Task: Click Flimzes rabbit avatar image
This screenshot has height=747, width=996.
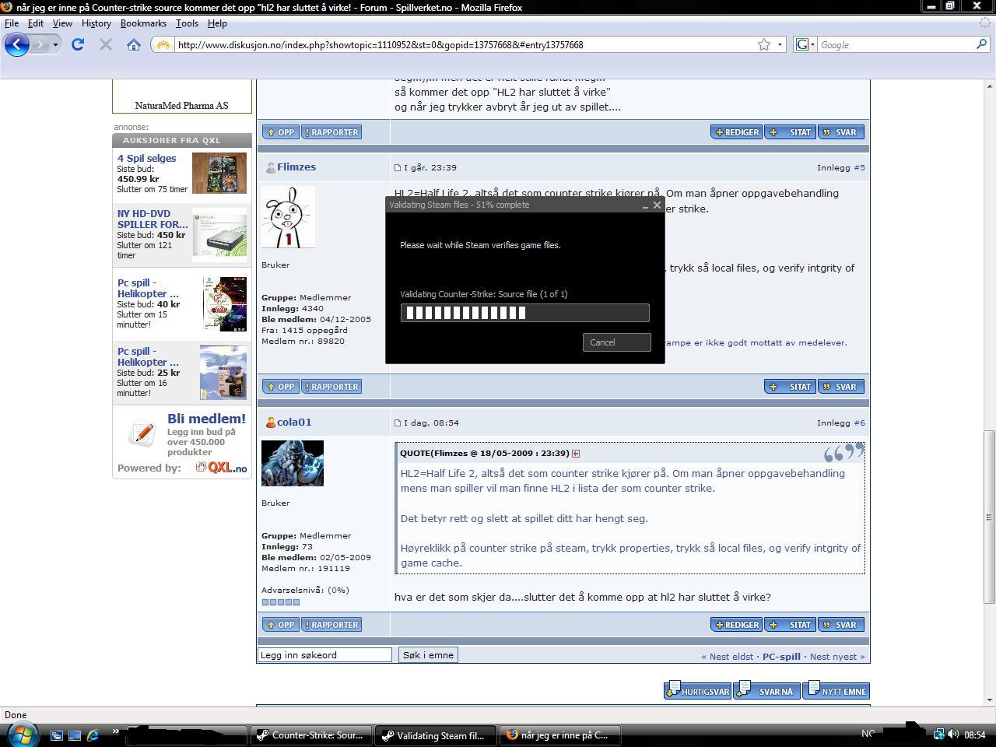Action: click(288, 217)
